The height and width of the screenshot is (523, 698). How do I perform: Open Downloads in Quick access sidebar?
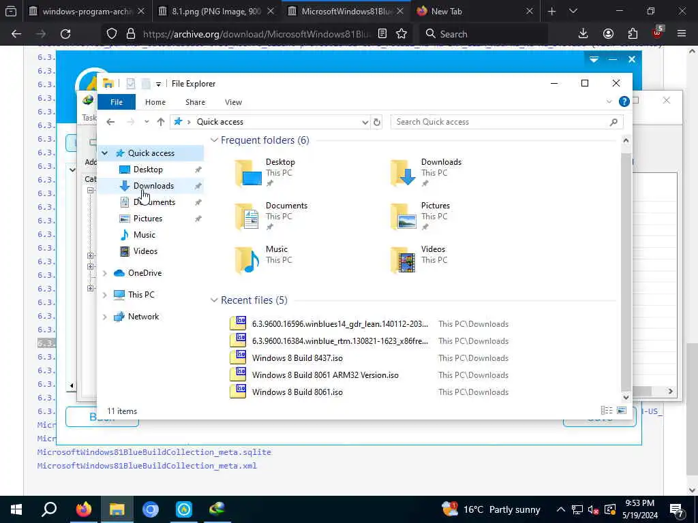point(153,186)
